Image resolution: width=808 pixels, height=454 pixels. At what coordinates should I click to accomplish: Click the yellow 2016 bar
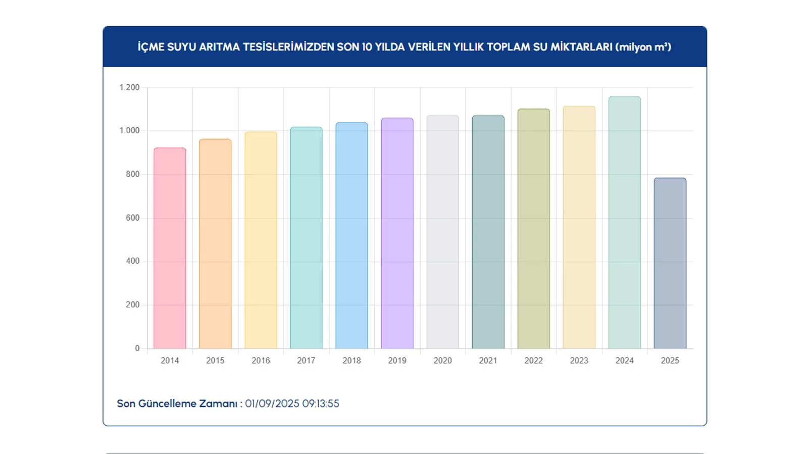click(x=261, y=240)
